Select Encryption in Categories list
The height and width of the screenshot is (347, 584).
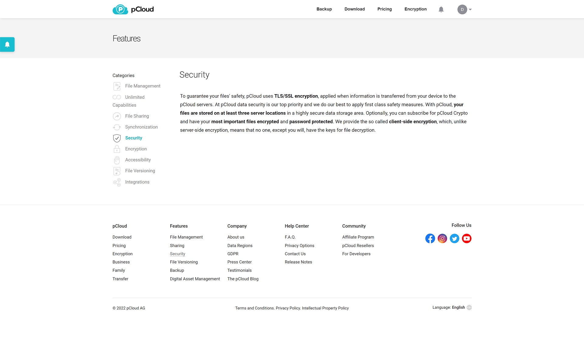point(136,149)
